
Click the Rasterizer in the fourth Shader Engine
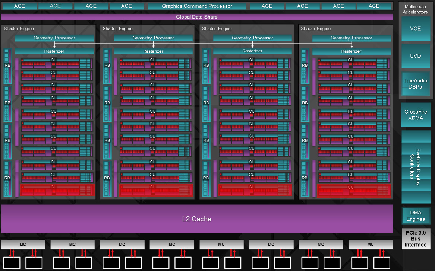click(352, 51)
